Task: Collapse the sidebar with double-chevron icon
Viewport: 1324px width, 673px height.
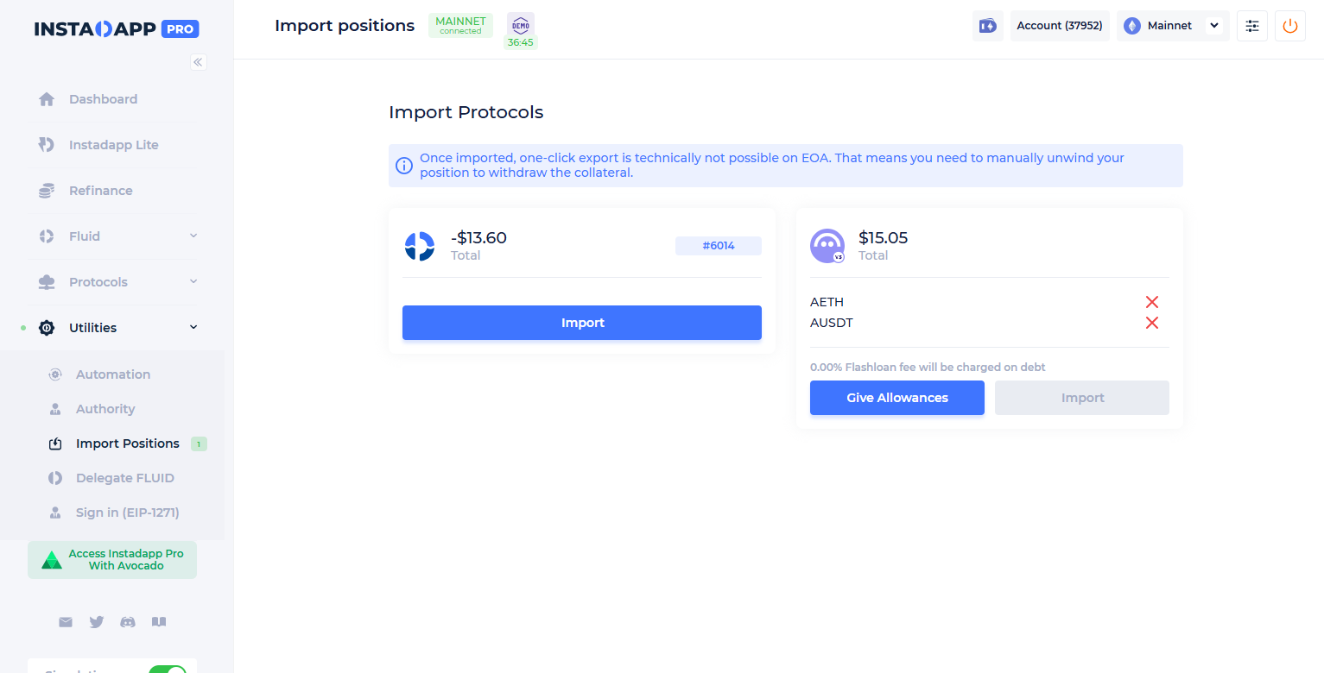Action: click(x=199, y=62)
